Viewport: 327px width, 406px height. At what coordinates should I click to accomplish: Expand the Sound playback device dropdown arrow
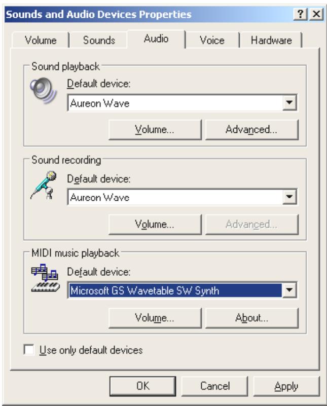(289, 102)
